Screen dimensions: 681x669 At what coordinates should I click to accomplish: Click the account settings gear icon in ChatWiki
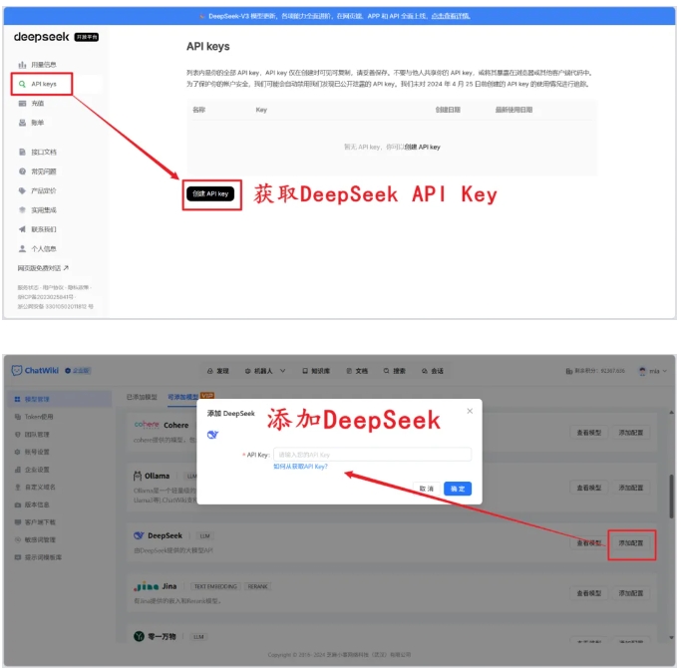[x=17, y=452]
